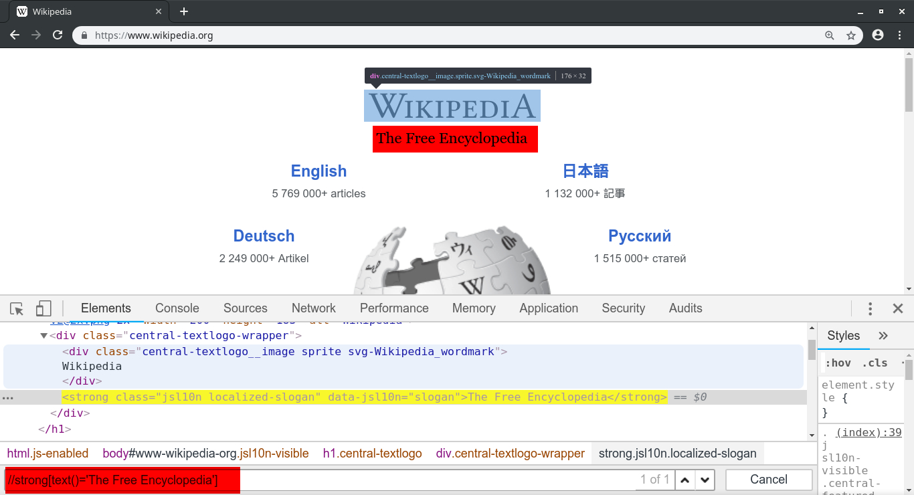This screenshot has width=914, height=495.
Task: Open the Audits tab
Action: click(x=686, y=308)
